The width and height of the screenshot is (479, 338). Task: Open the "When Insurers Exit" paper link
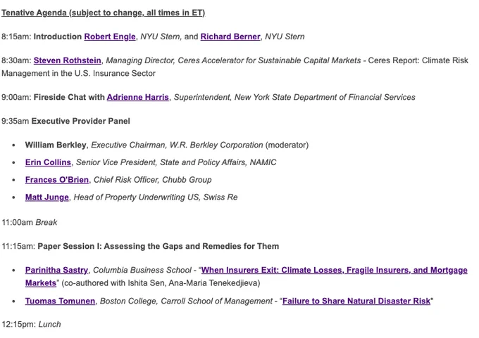click(x=334, y=270)
